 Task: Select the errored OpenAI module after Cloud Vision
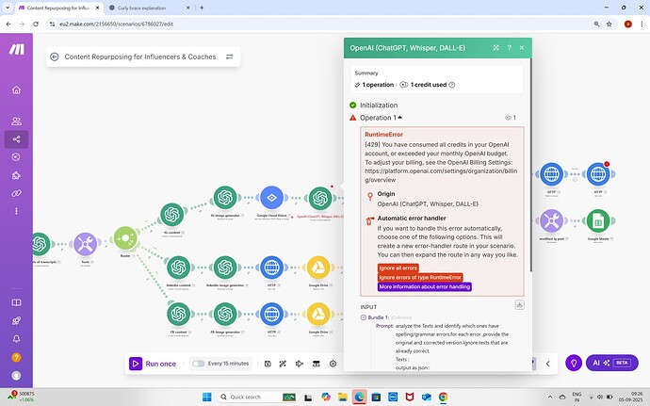point(320,198)
